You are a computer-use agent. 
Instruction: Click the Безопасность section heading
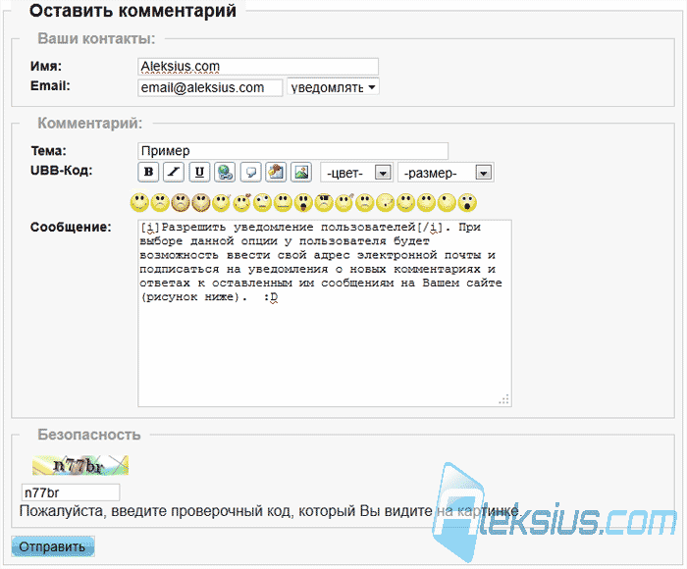click(89, 435)
